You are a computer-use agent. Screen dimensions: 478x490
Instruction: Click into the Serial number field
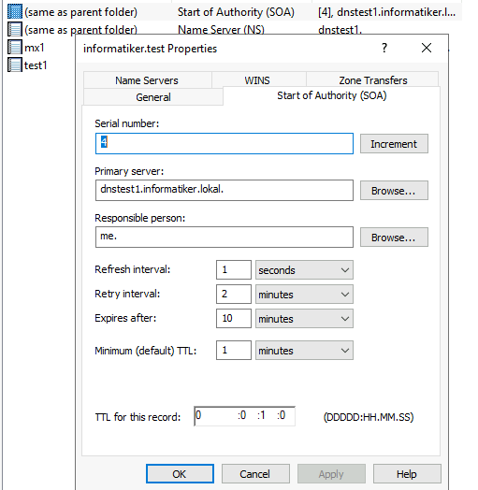225,143
